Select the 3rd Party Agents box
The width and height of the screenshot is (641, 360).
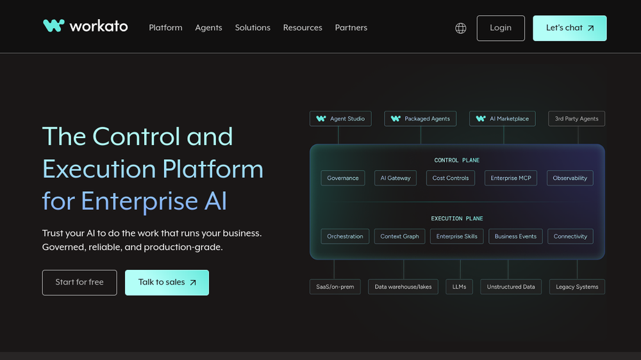click(576, 119)
